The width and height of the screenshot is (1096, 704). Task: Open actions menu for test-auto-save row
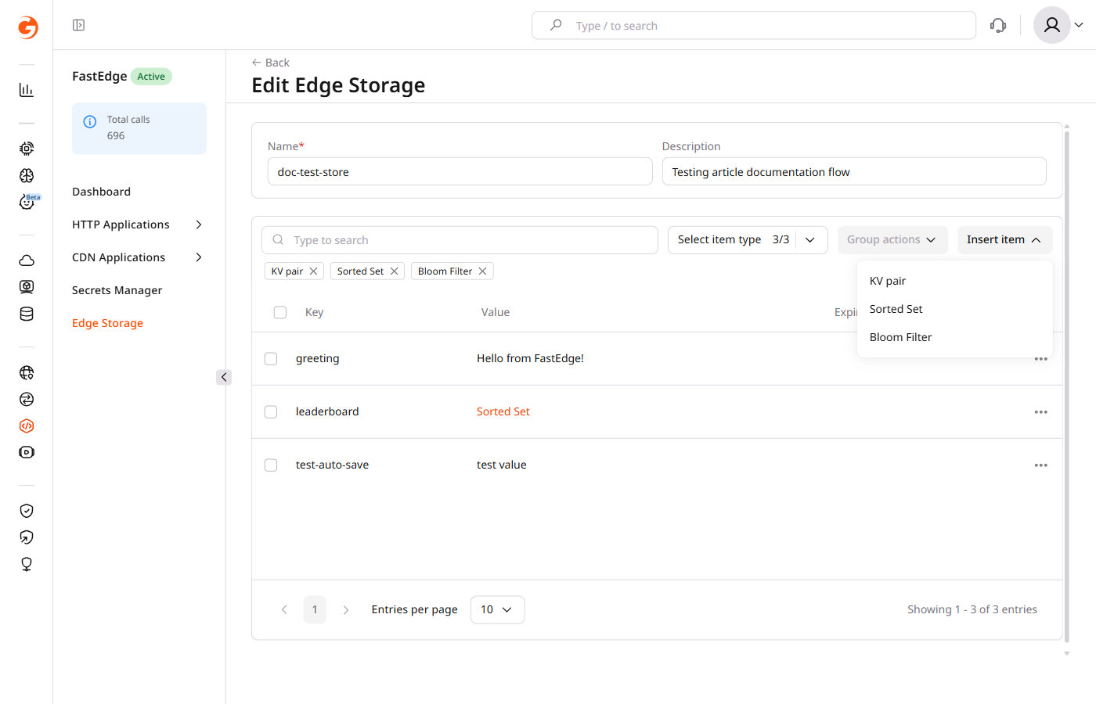click(1040, 465)
